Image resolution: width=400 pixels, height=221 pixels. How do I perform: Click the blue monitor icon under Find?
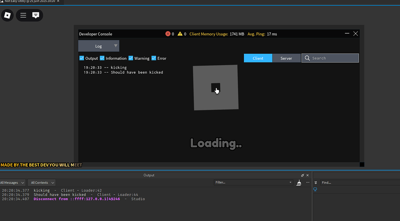coord(315,189)
